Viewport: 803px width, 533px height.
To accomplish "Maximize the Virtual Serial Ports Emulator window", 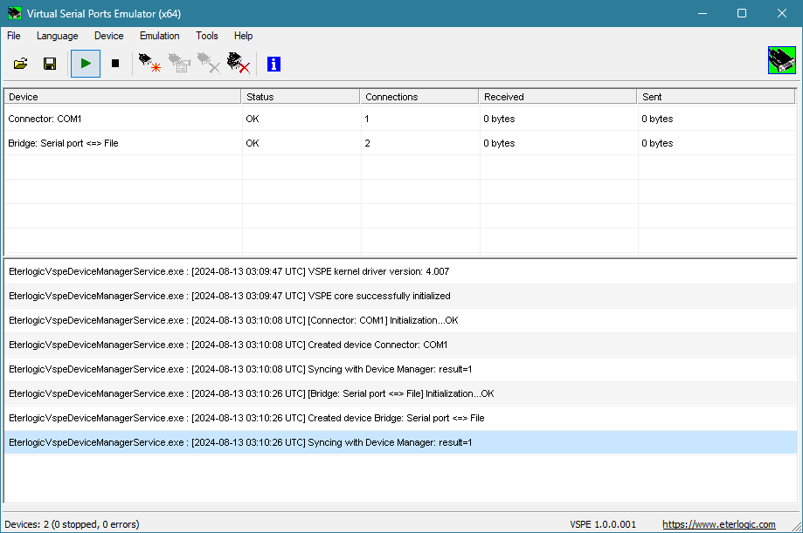I will click(742, 13).
